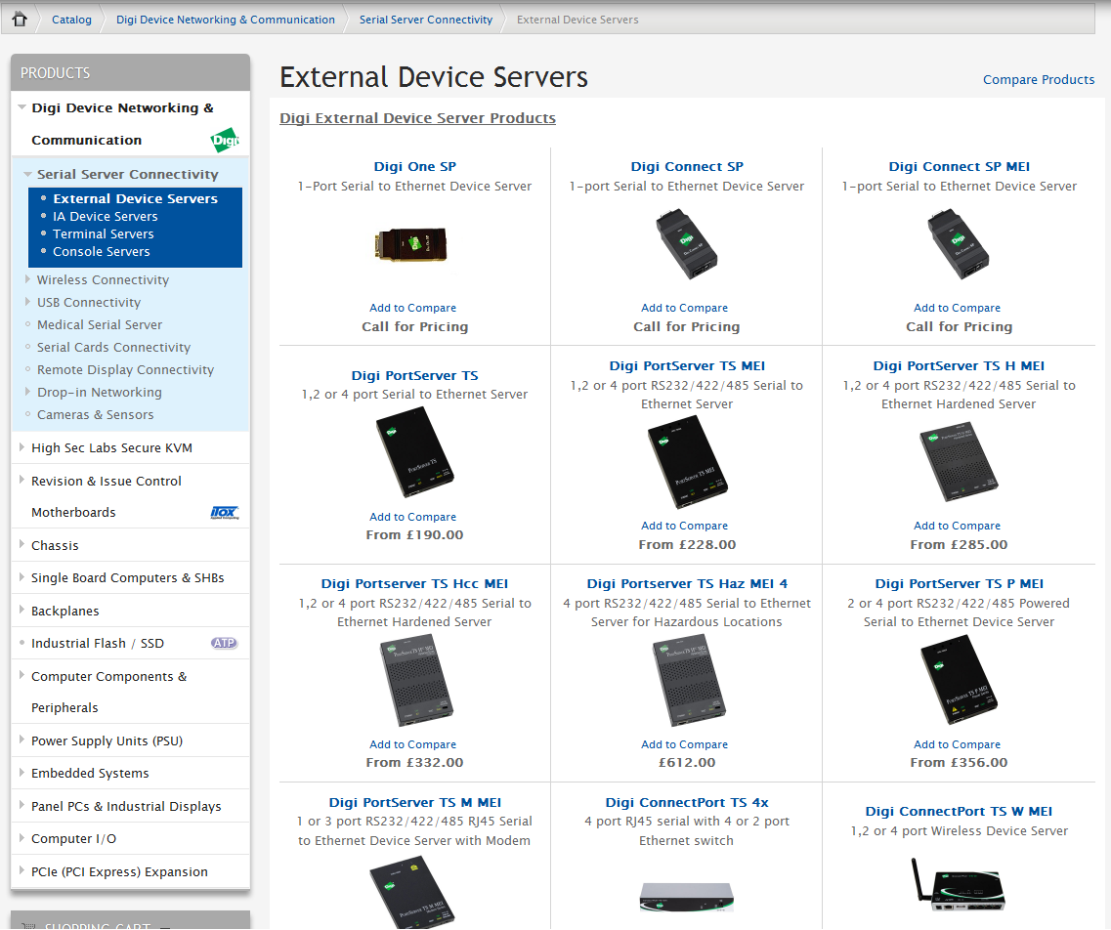Open Serial Cards Connectivity category
Image resolution: width=1111 pixels, height=930 pixels.
(x=113, y=347)
